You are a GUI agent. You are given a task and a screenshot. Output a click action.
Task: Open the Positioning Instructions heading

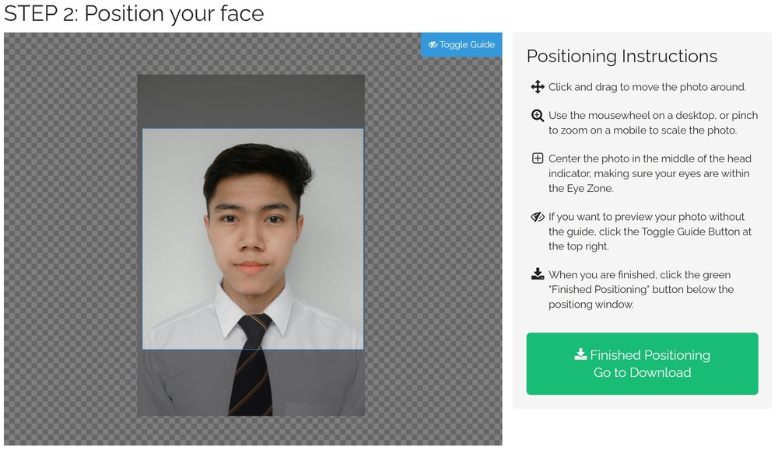[x=622, y=56]
